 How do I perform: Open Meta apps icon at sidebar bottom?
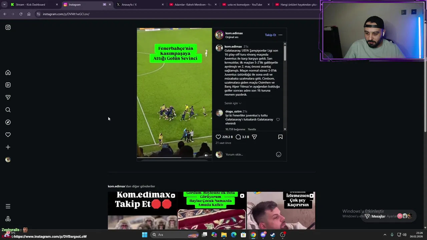pos(8,219)
